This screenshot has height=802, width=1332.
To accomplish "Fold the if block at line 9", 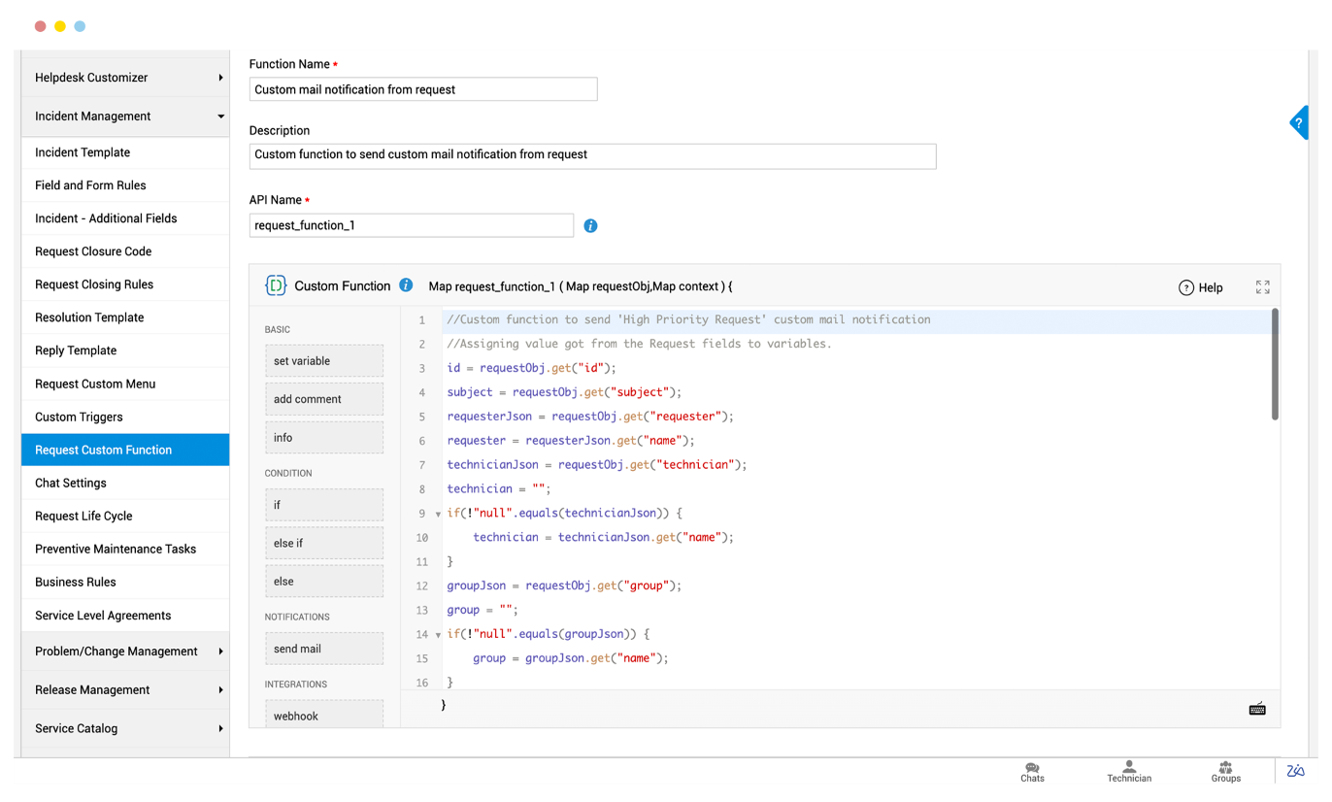I will [x=438, y=514].
